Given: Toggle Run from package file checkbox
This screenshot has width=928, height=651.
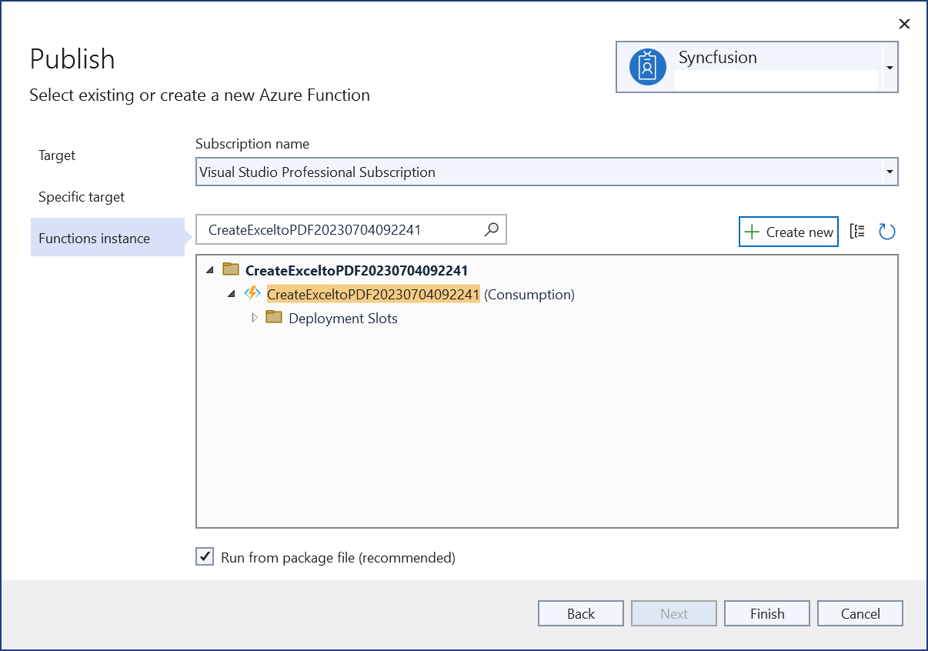Looking at the screenshot, I should point(205,557).
